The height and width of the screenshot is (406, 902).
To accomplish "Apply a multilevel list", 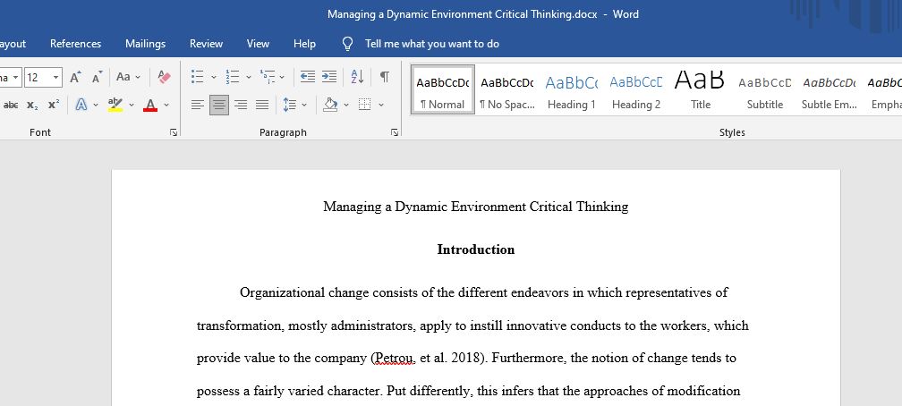I will pos(267,77).
